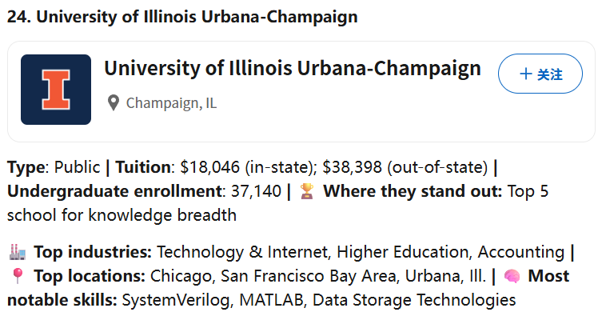Click the Tuition label
The width and height of the screenshot is (606, 320).
point(143,167)
